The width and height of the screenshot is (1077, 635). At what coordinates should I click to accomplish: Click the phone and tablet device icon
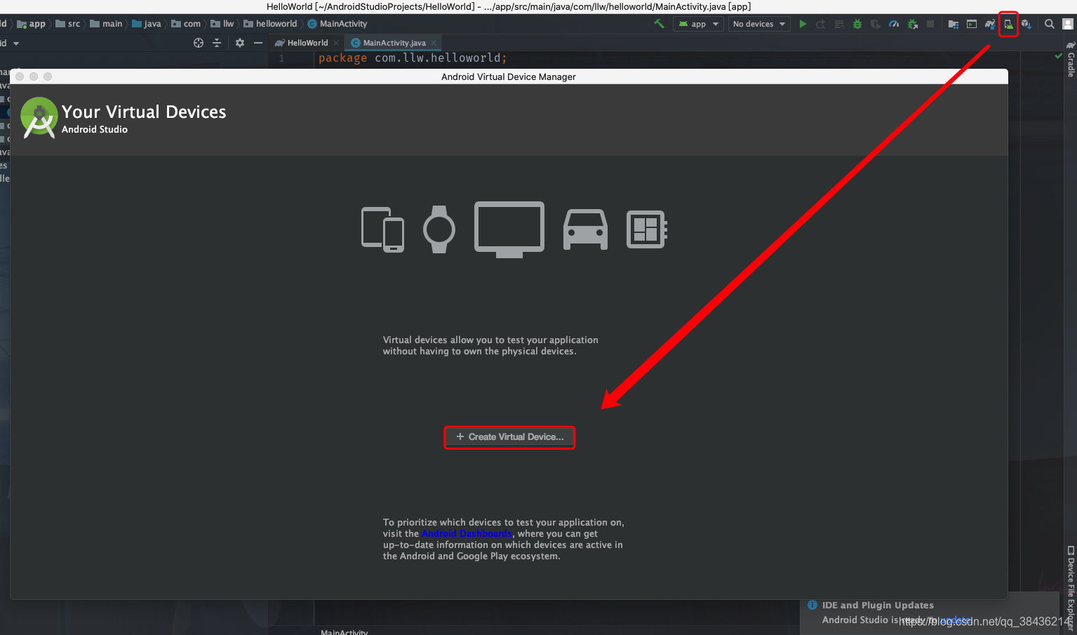[x=382, y=229]
